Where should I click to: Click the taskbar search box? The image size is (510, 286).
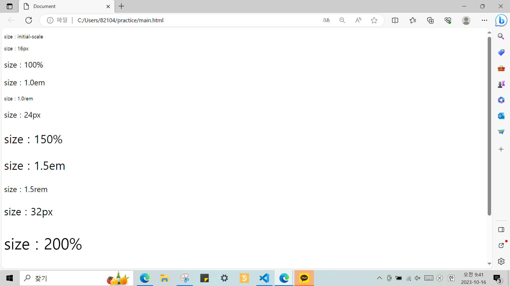pyautogui.click(x=76, y=278)
